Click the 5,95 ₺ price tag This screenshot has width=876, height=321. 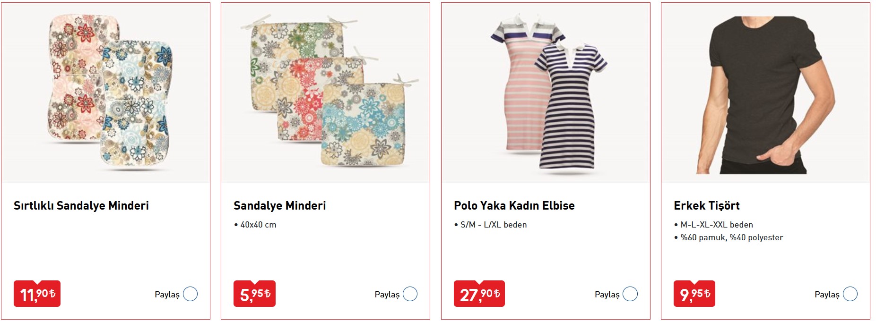254,294
